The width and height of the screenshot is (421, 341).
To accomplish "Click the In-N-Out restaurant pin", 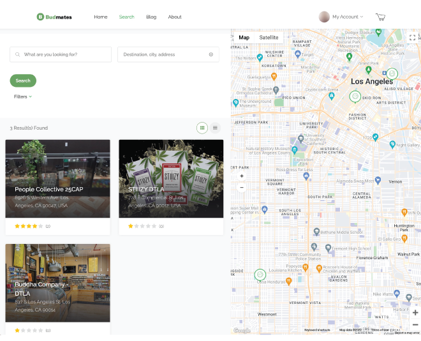I will pos(404,212).
